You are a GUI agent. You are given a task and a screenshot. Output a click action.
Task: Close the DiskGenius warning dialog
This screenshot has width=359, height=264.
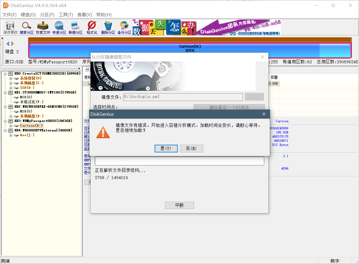(x=264, y=114)
